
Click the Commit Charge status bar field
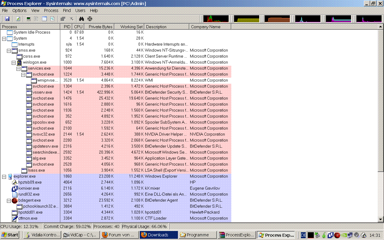(x=68, y=226)
